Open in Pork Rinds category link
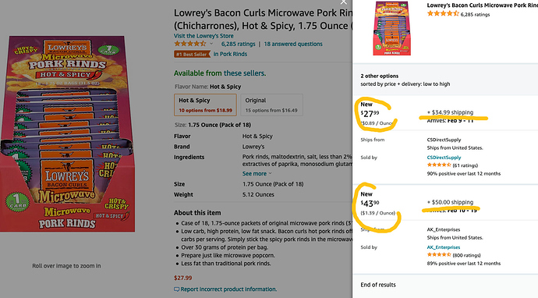538x298 pixels. [x=230, y=54]
